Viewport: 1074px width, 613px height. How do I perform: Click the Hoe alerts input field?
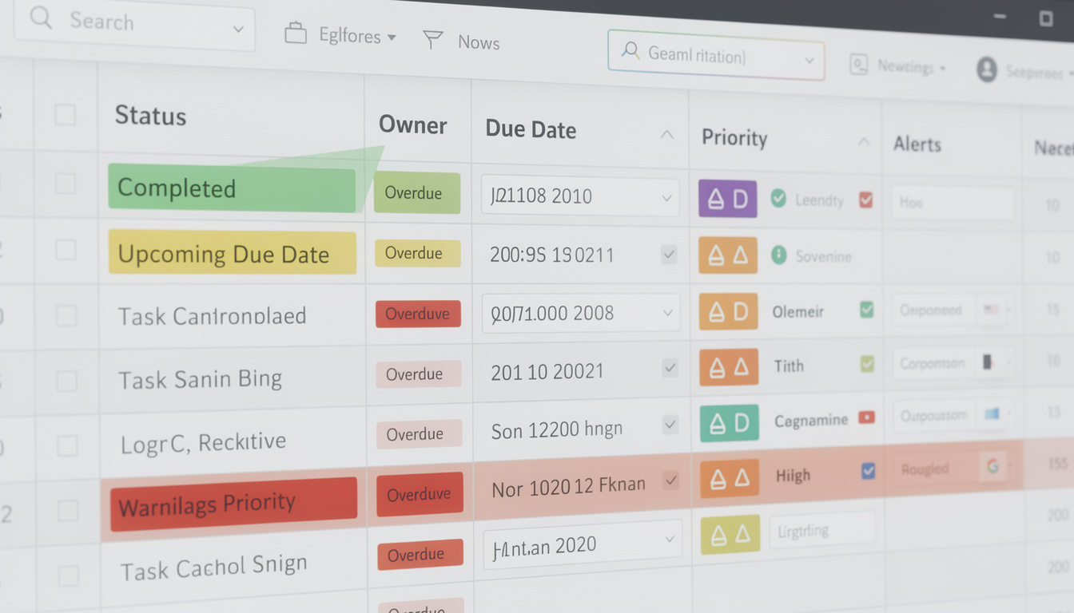click(953, 204)
